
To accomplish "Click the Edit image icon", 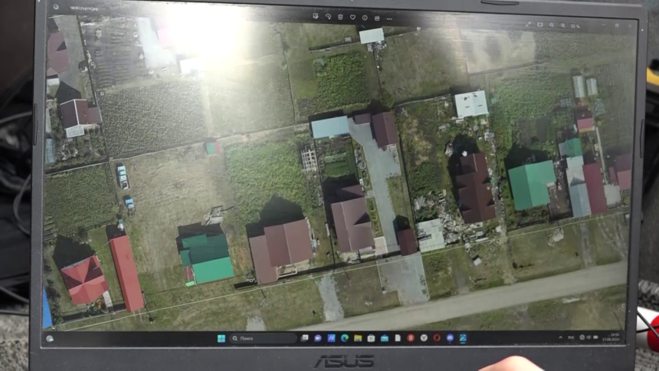I will click(316, 16).
